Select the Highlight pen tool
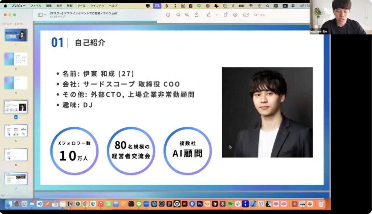Viewport: 372px width, 214px height. (208, 15)
